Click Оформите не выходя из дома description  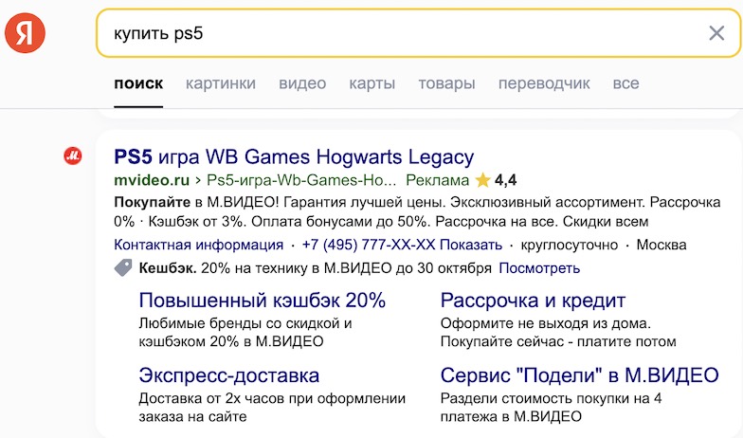[x=558, y=332]
